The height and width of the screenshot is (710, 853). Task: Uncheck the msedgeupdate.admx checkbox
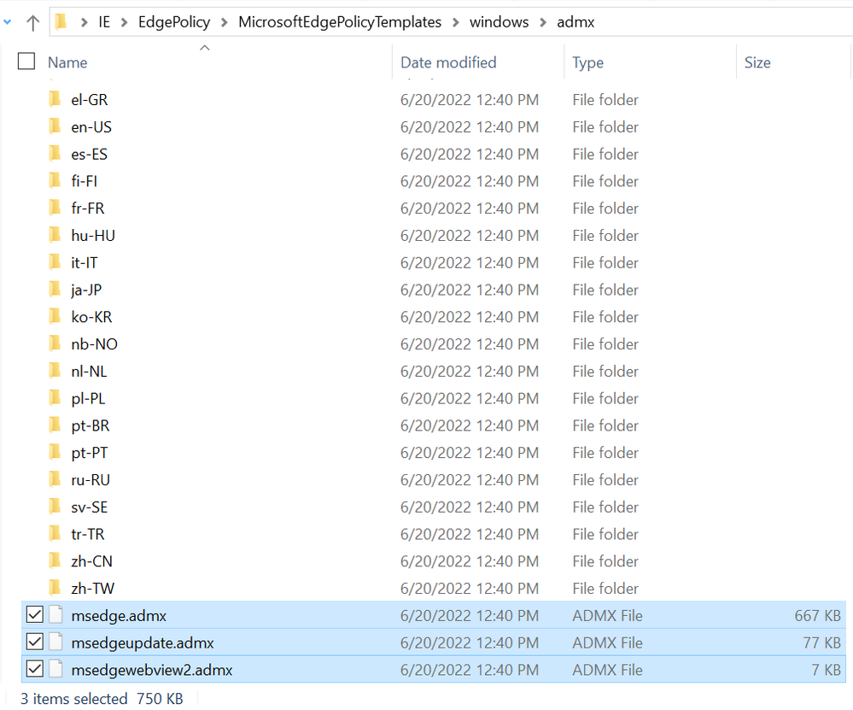[x=35, y=642]
